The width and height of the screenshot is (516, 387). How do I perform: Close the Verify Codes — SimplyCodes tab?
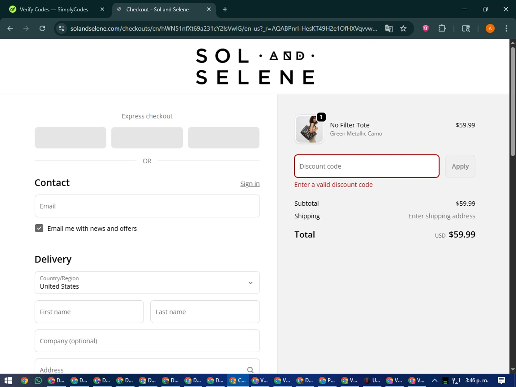[102, 9]
